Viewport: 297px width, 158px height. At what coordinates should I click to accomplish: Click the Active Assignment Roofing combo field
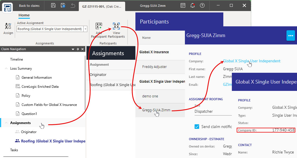pos(50,29)
